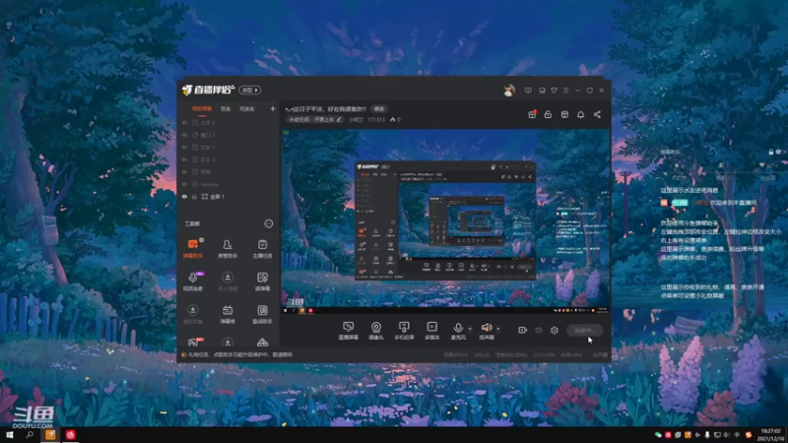Screen dimensions: 788x443
Task: Toggle visibility of the 文本 1 source
Action: [184, 147]
